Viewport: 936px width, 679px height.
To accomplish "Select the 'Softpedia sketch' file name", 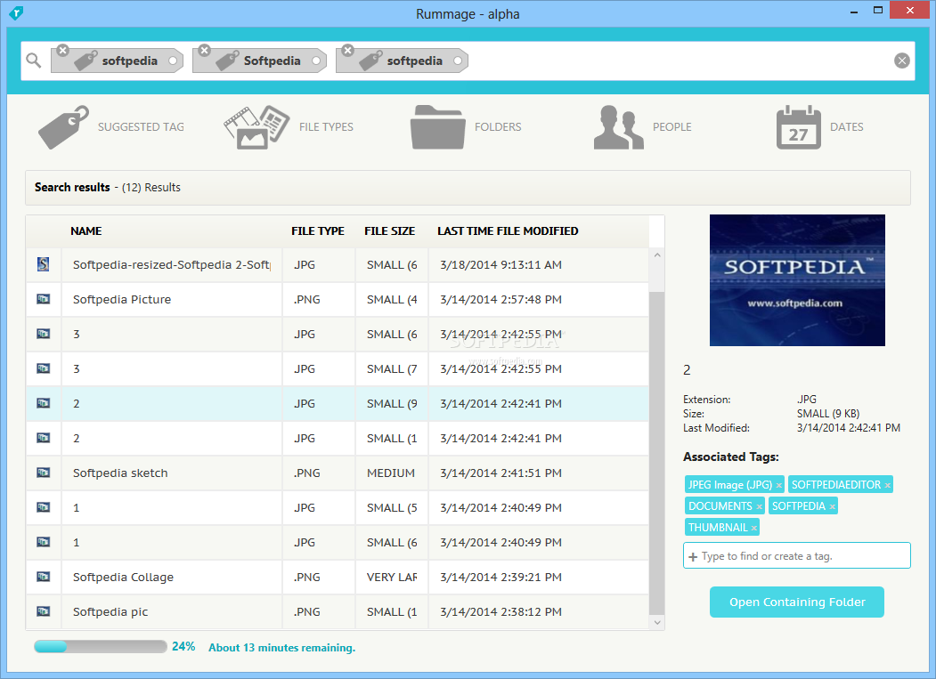I will point(120,473).
